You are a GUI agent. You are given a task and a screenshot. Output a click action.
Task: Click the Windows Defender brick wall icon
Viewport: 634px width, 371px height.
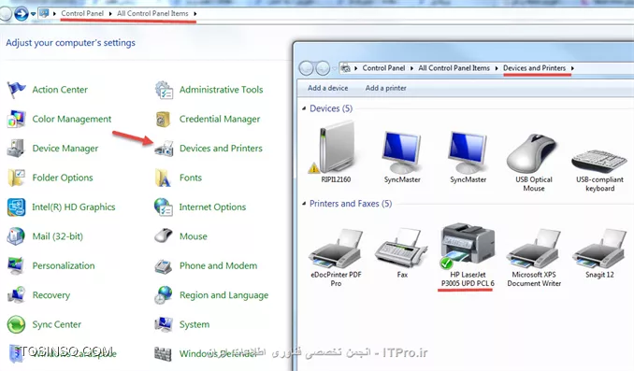tap(164, 353)
